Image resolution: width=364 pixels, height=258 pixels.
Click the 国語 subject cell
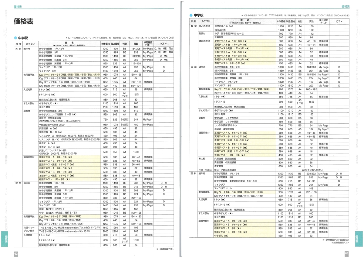click(193, 67)
